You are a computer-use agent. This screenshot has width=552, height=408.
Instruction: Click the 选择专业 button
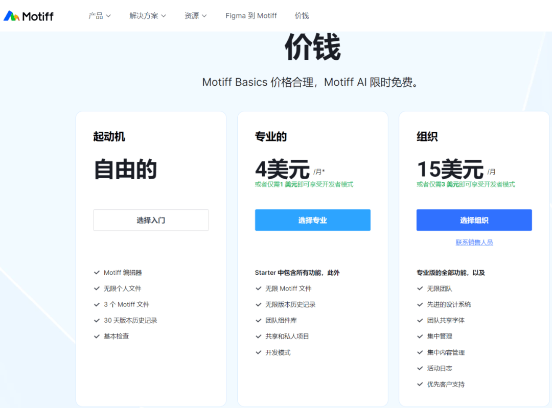313,220
